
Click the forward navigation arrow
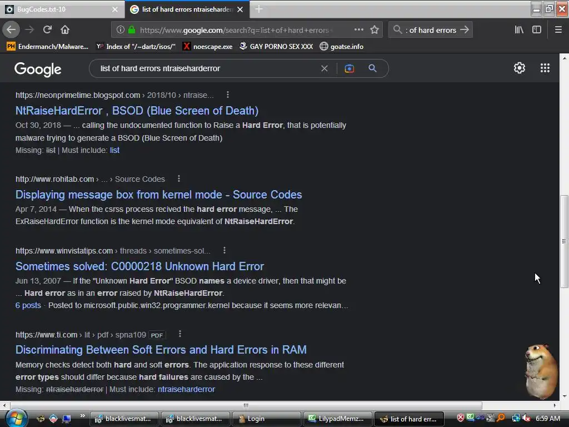29,30
